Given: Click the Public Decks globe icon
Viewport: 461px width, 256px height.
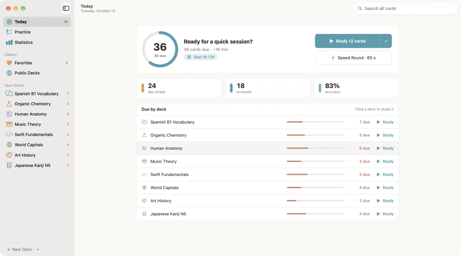Looking at the screenshot, I should click(9, 73).
